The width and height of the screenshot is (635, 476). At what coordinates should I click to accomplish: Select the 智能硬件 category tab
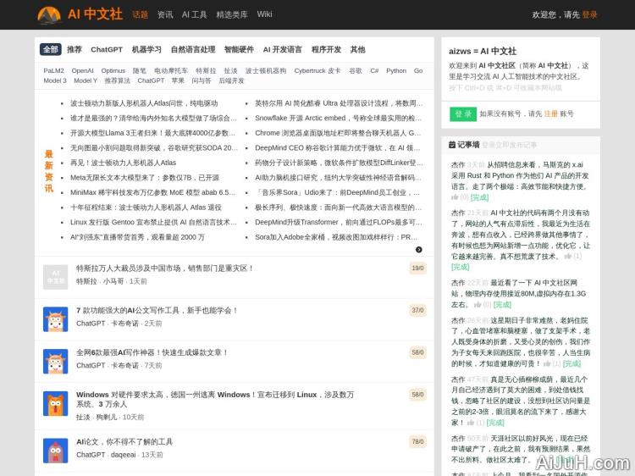click(239, 49)
